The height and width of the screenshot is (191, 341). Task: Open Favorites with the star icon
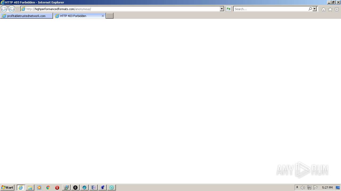330,9
